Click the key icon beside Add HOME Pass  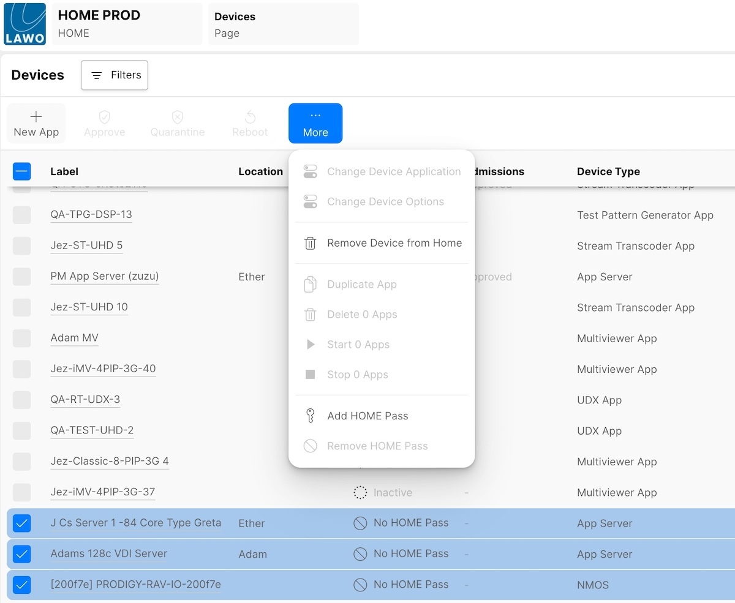coord(311,416)
